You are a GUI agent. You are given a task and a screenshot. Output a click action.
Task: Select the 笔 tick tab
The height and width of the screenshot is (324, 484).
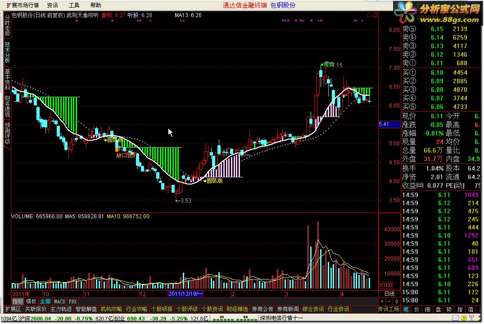pos(406,309)
